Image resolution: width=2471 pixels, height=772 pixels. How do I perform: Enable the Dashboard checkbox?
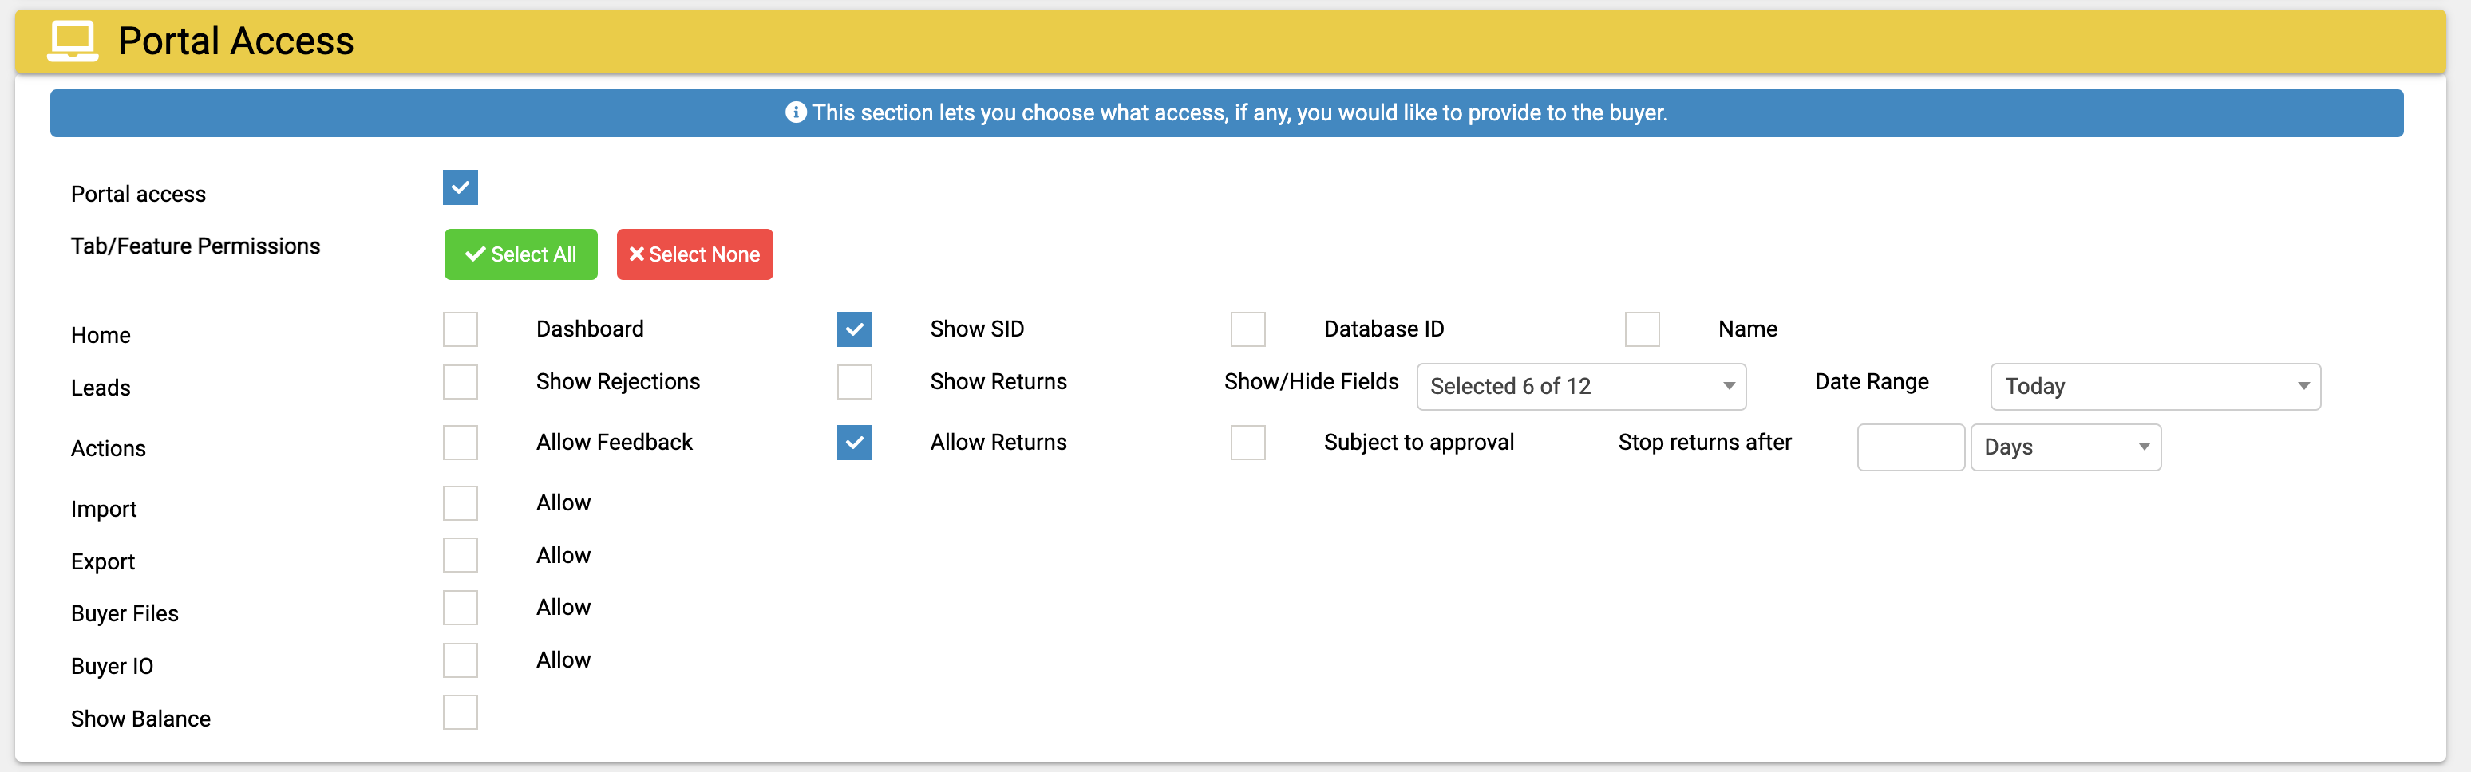(x=461, y=329)
